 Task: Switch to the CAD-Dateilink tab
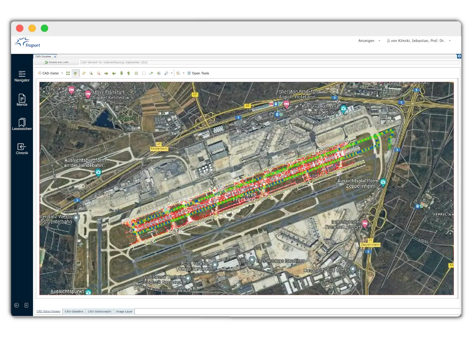(74, 311)
